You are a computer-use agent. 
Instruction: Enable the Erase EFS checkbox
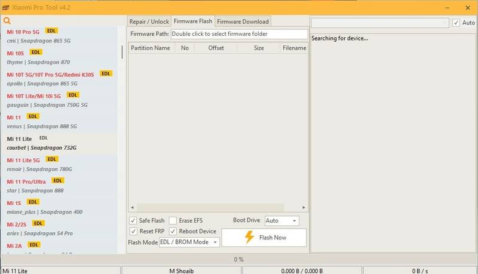pyautogui.click(x=173, y=220)
